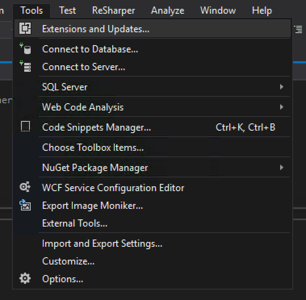Click the Code Snippets Manager icon
The image size is (306, 300).
coord(25,126)
